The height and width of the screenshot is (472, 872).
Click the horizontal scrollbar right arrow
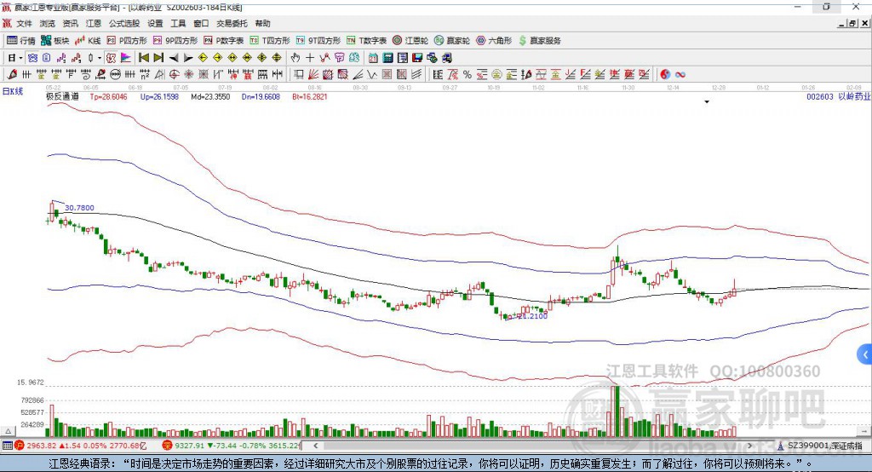tap(749, 446)
